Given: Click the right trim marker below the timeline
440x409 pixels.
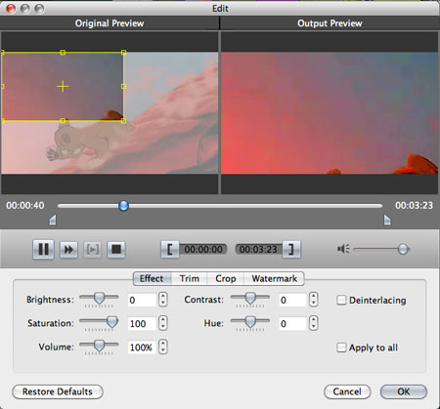Looking at the screenshot, I should 387,220.
